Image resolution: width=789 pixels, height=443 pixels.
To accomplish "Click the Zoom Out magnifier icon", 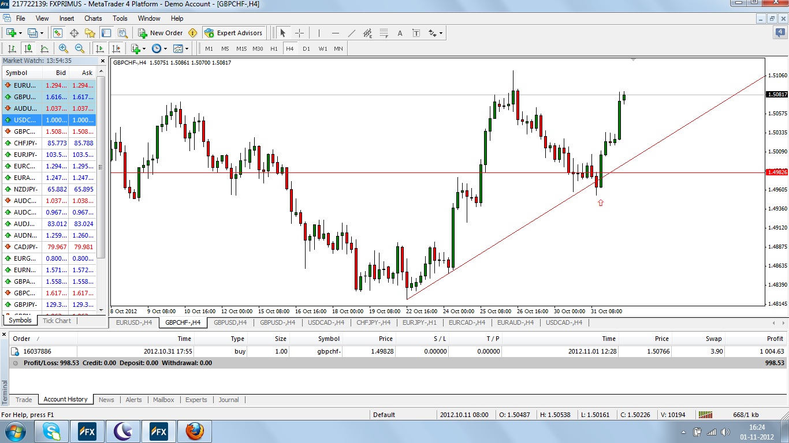I will pyautogui.click(x=80, y=48).
